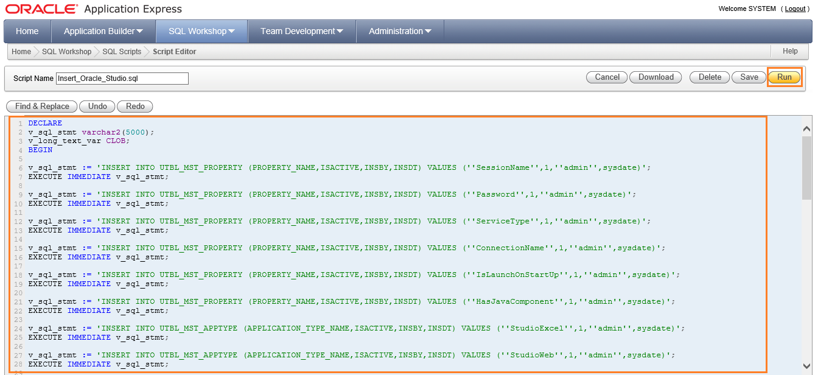The height and width of the screenshot is (375, 818).
Task: Click the Redo button
Action: point(135,107)
